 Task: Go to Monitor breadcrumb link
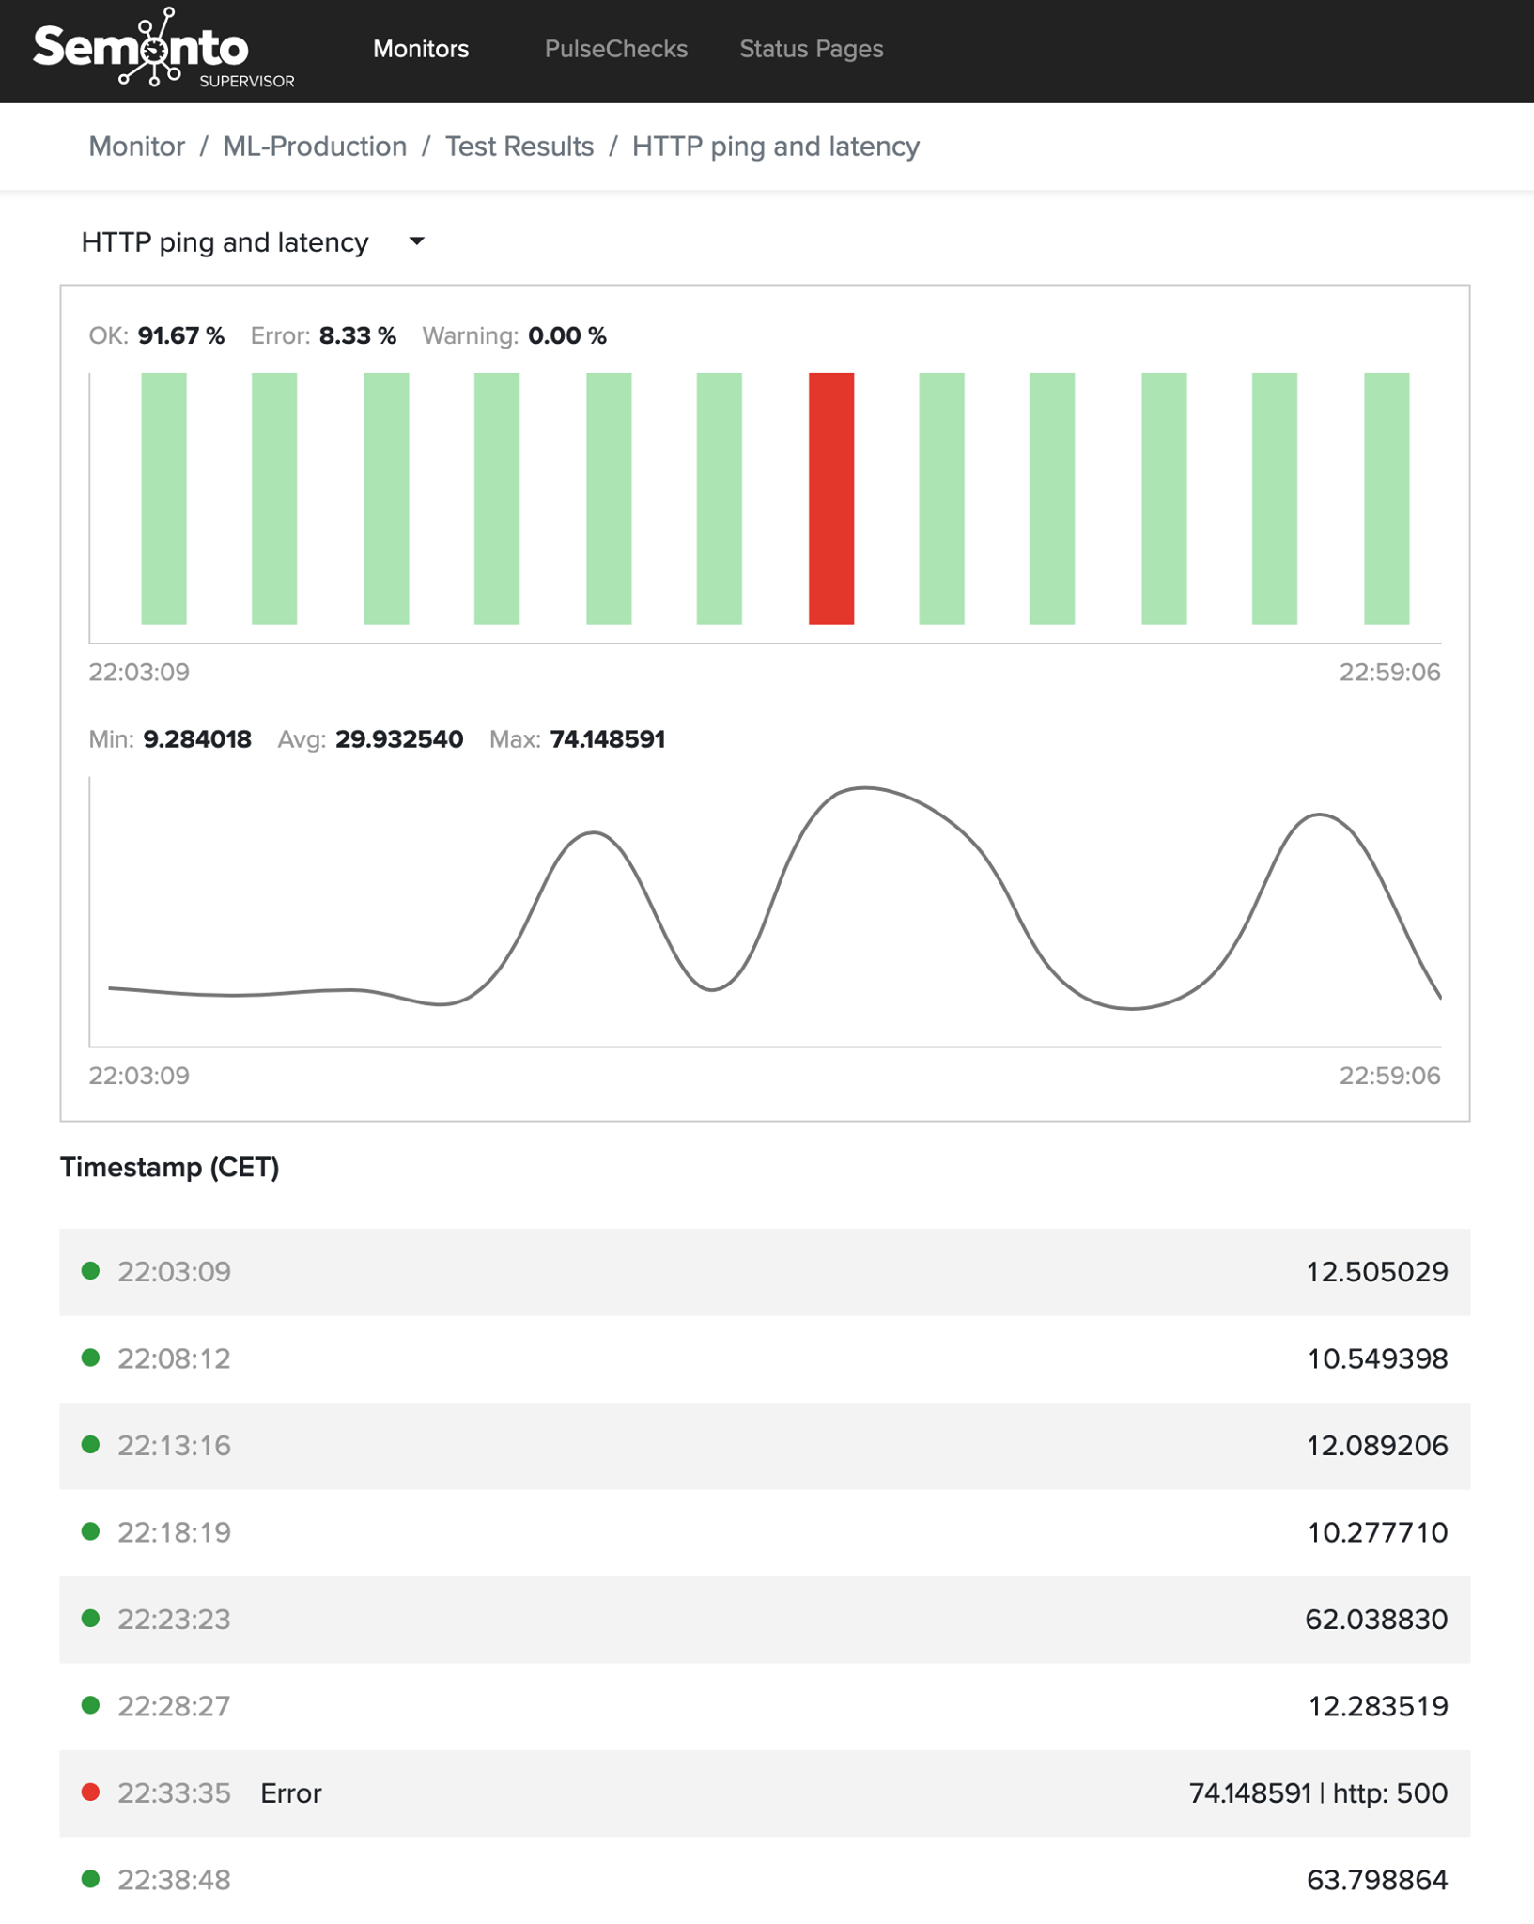137,147
